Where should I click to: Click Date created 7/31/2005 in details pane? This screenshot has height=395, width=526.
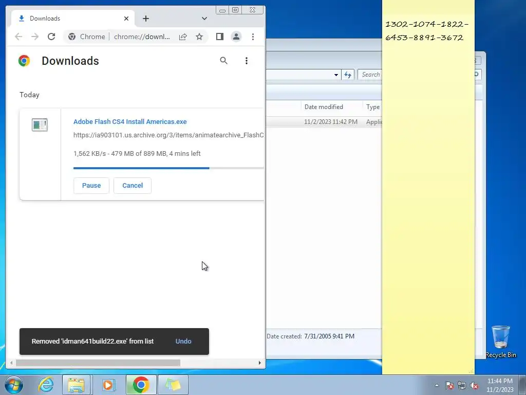[x=311, y=336]
